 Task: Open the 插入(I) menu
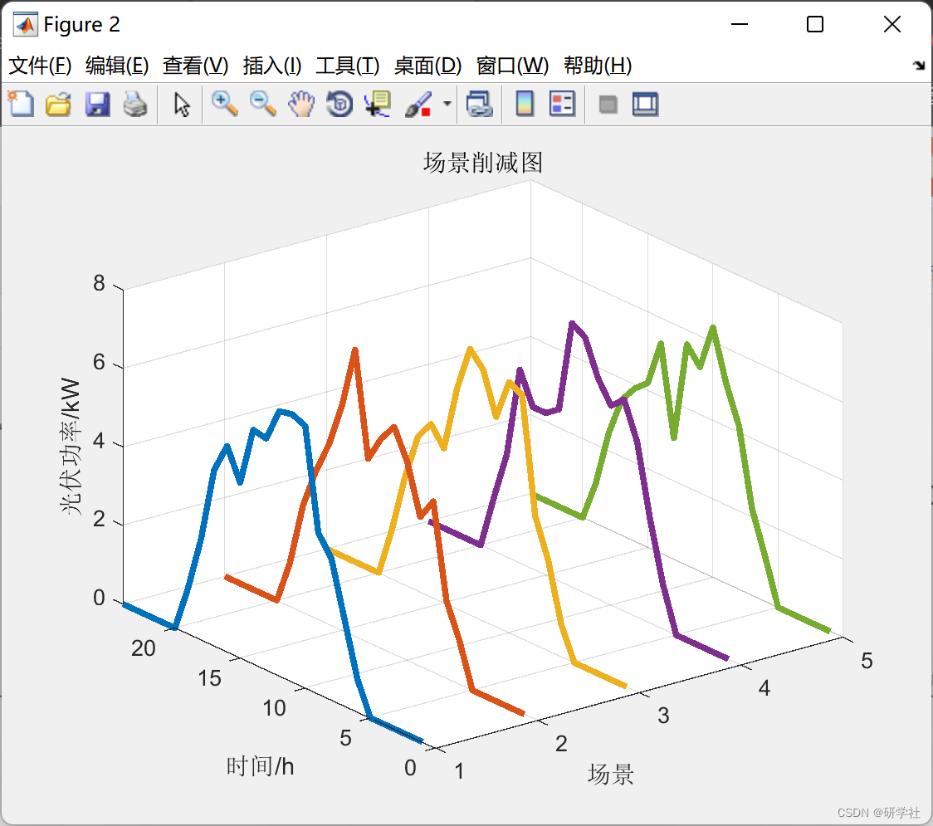272,66
